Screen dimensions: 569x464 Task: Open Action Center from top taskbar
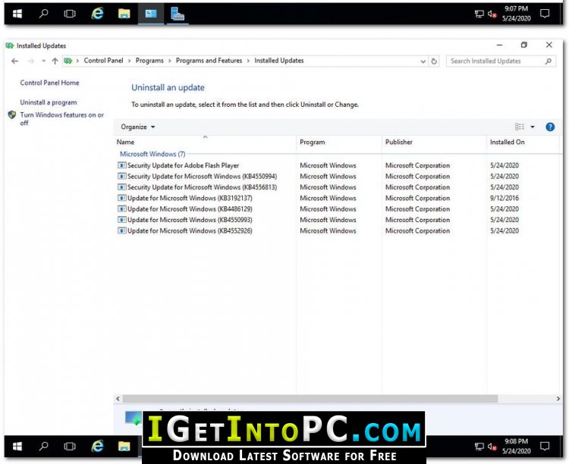coord(544,14)
